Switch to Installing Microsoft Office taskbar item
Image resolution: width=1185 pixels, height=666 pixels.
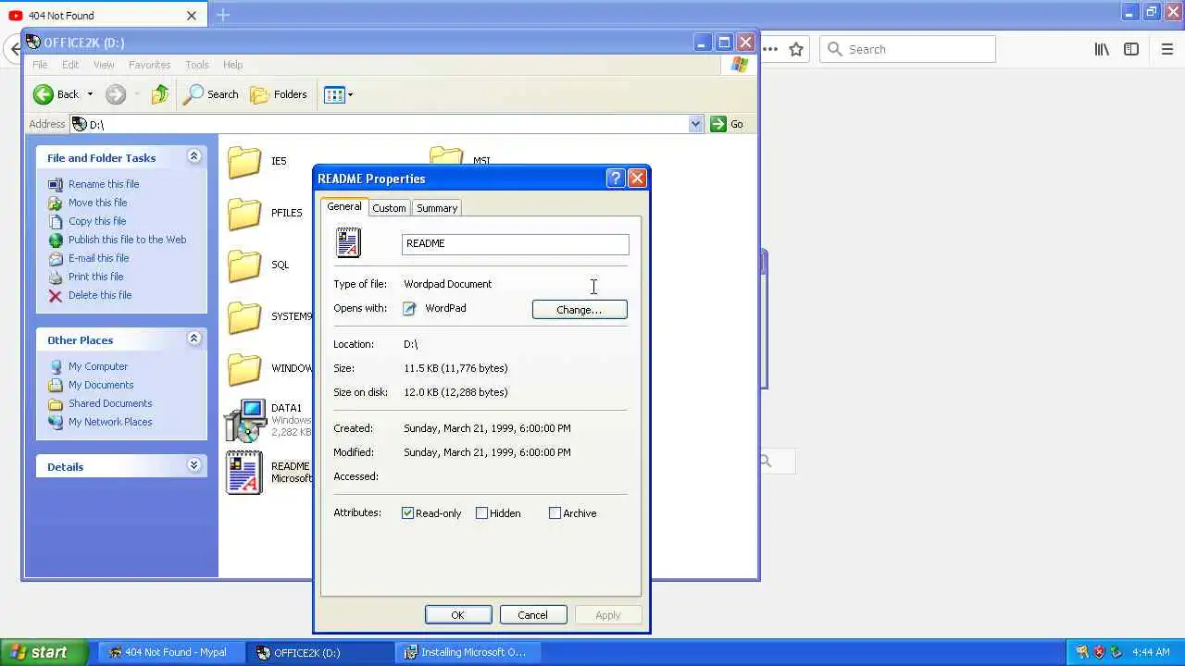click(x=468, y=652)
